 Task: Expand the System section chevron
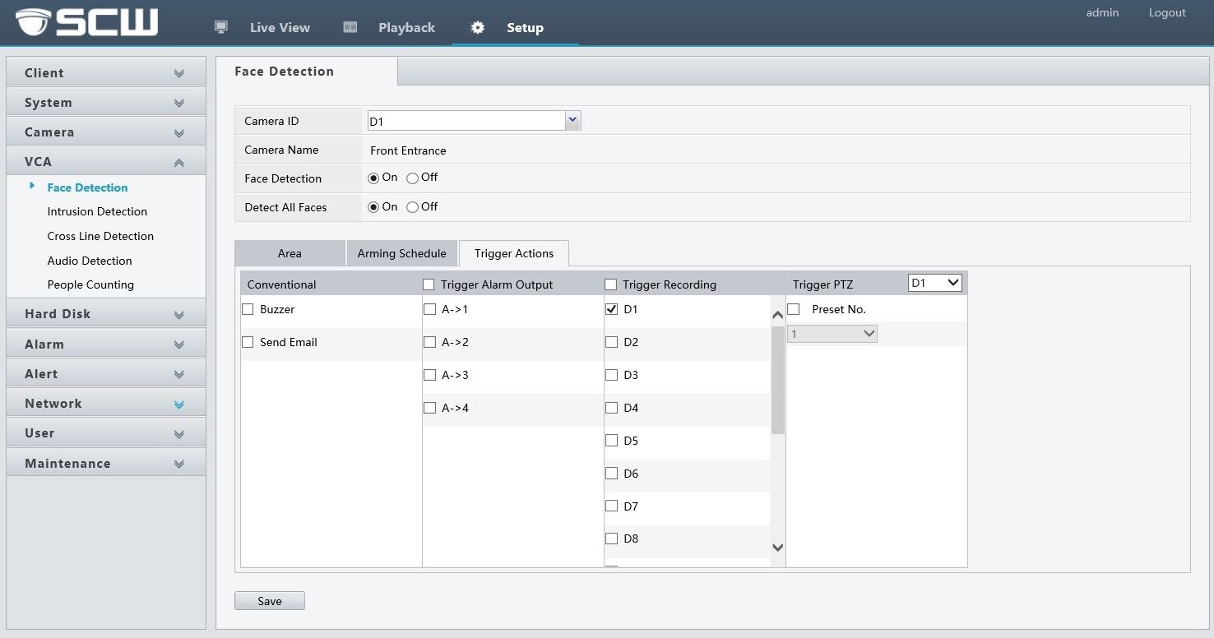[x=179, y=103]
